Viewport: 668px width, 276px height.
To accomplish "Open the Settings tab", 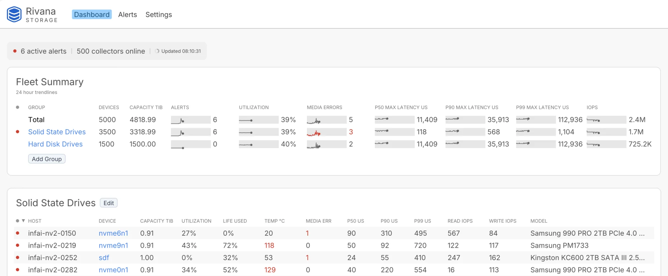I will tap(159, 14).
